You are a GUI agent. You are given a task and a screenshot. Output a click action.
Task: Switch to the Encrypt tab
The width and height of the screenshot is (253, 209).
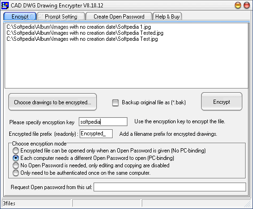pyautogui.click(x=20, y=17)
